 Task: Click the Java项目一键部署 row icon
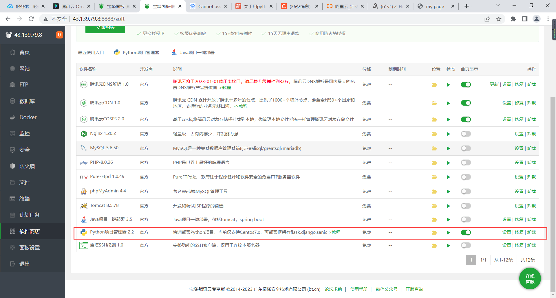(84, 220)
